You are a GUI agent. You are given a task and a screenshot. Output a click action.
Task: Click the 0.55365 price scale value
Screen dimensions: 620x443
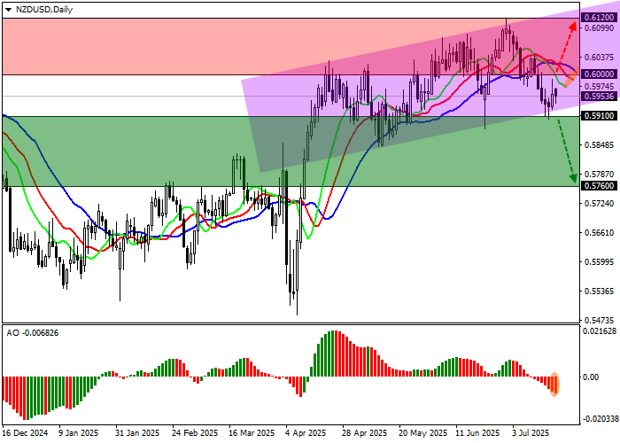pos(599,291)
